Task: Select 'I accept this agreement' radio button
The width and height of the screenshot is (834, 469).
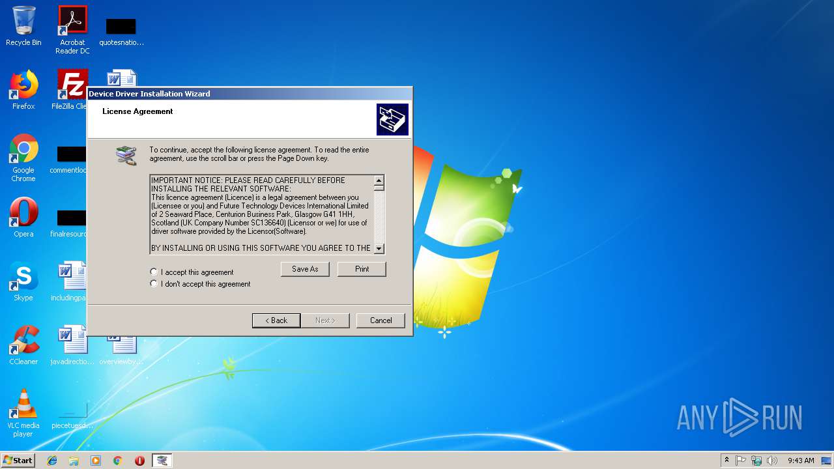Action: pos(154,272)
